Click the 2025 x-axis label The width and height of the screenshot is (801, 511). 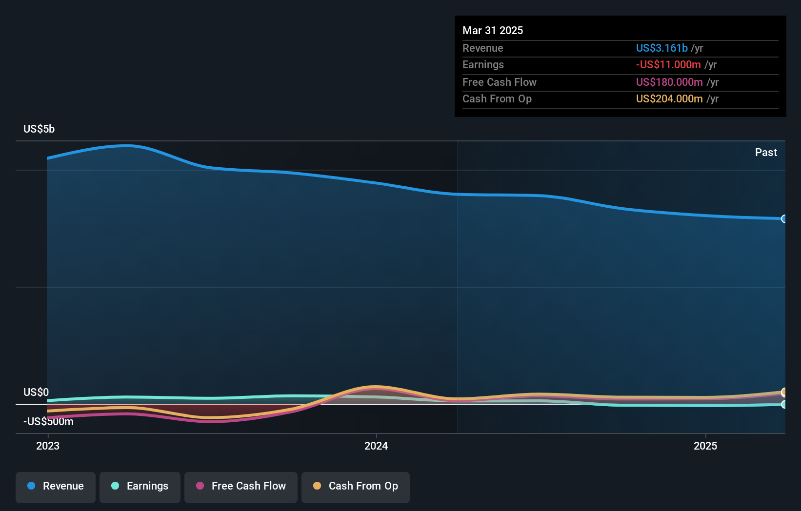point(705,446)
